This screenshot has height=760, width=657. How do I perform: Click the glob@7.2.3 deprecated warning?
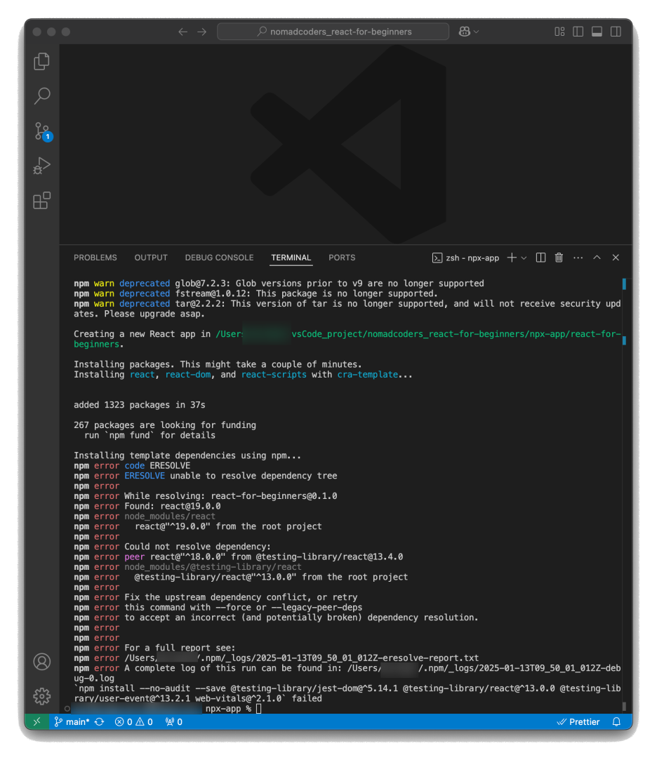coord(279,283)
